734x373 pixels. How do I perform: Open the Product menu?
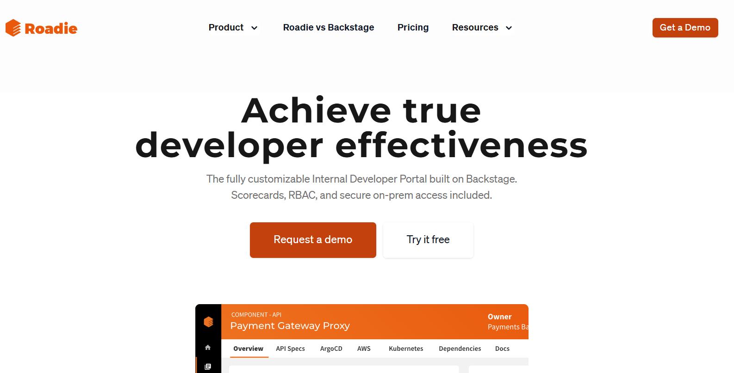click(226, 28)
